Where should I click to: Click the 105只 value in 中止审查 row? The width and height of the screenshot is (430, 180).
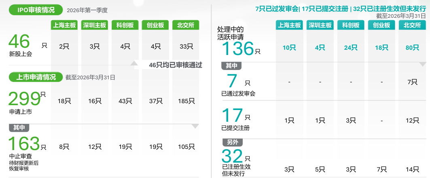pos(186,147)
